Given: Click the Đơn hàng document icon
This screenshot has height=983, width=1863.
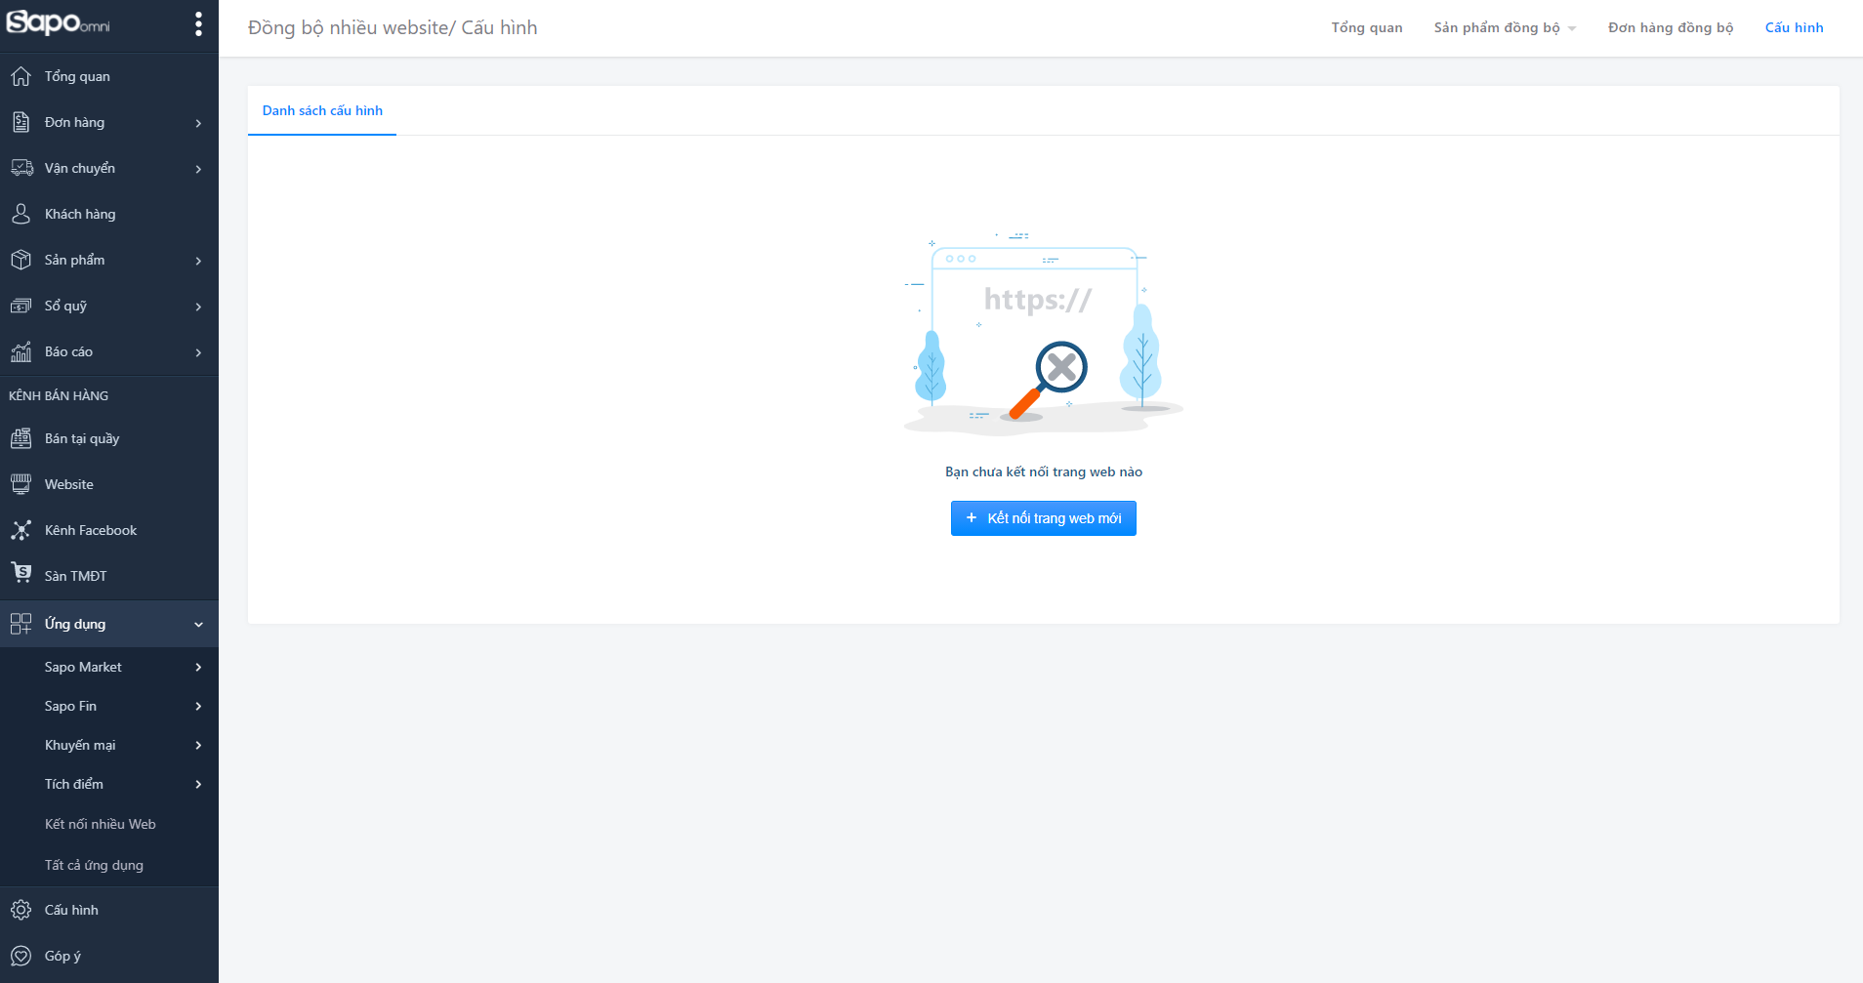Looking at the screenshot, I should click(x=21, y=122).
